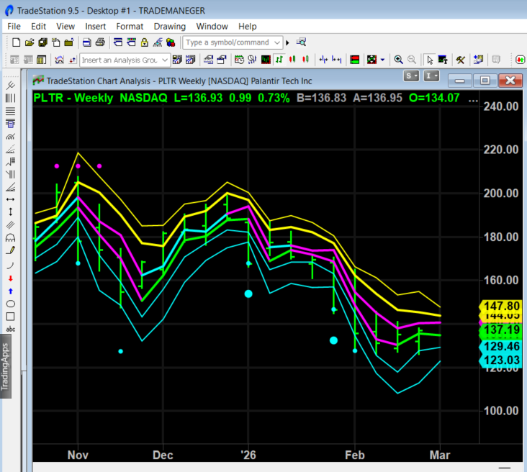Open the File menu
Viewport: 527px width, 472px height.
point(14,26)
